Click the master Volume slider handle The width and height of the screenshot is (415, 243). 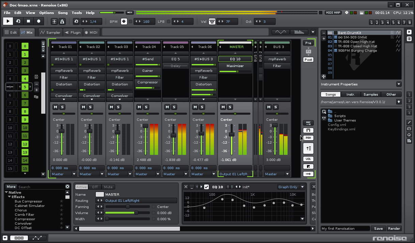[136, 213]
